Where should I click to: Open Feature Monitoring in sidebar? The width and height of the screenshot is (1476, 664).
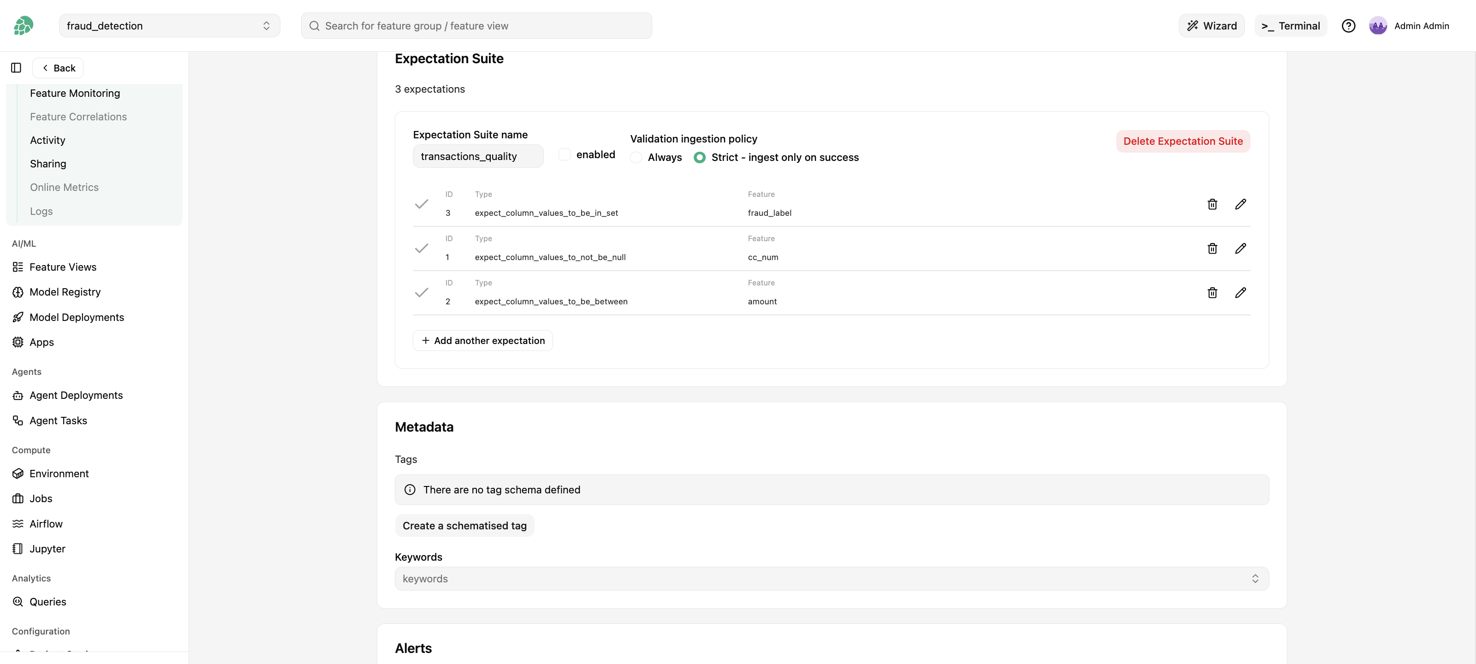tap(75, 94)
